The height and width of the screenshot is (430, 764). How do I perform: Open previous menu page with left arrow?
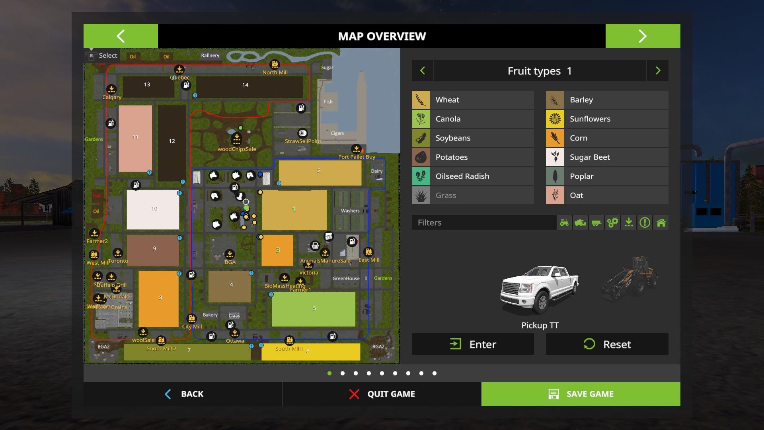pos(121,36)
